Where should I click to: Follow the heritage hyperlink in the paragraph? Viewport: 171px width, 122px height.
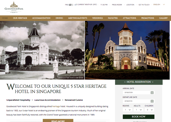coord(56,106)
